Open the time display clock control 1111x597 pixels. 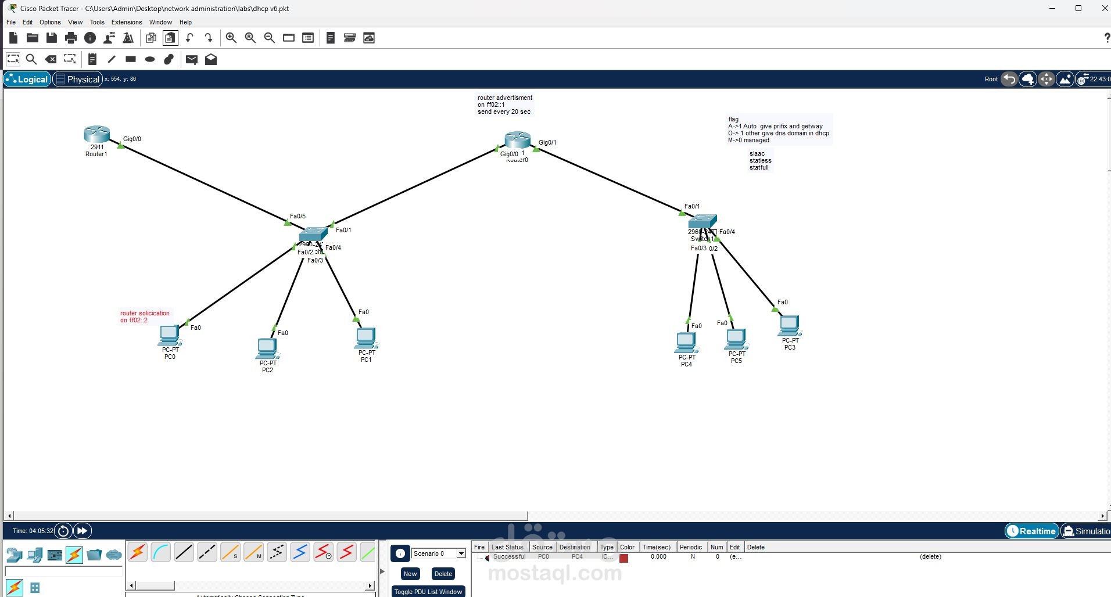point(63,530)
